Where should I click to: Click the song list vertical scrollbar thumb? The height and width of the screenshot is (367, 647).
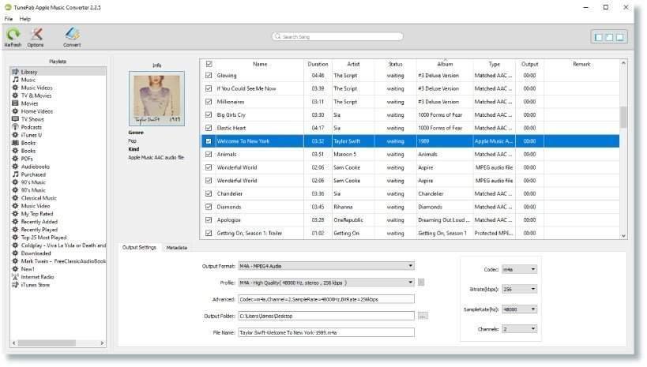(x=623, y=117)
